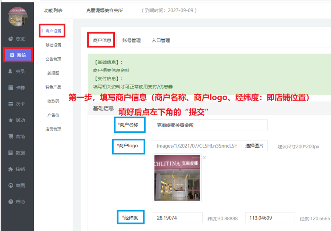Click the logo image path field
This screenshot has height=231, width=331.
click(197, 146)
